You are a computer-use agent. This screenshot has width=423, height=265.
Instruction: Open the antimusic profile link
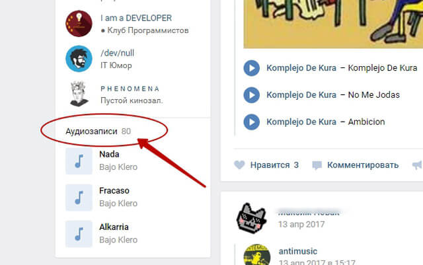tap(298, 251)
